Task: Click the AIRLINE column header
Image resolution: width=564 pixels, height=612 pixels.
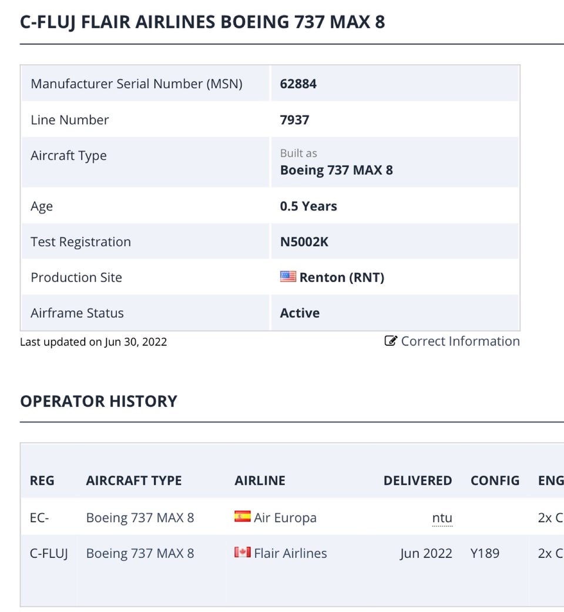Action: point(260,480)
